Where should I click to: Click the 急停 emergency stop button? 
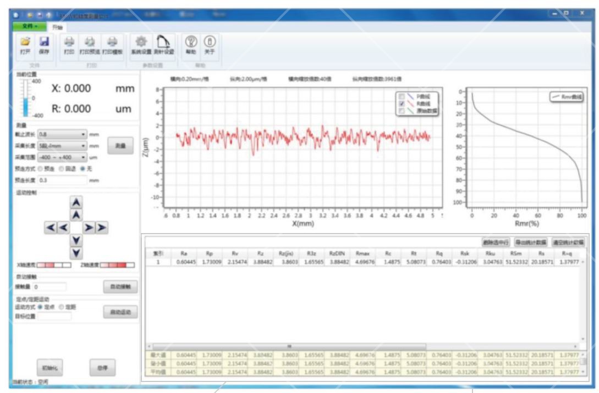102,368
